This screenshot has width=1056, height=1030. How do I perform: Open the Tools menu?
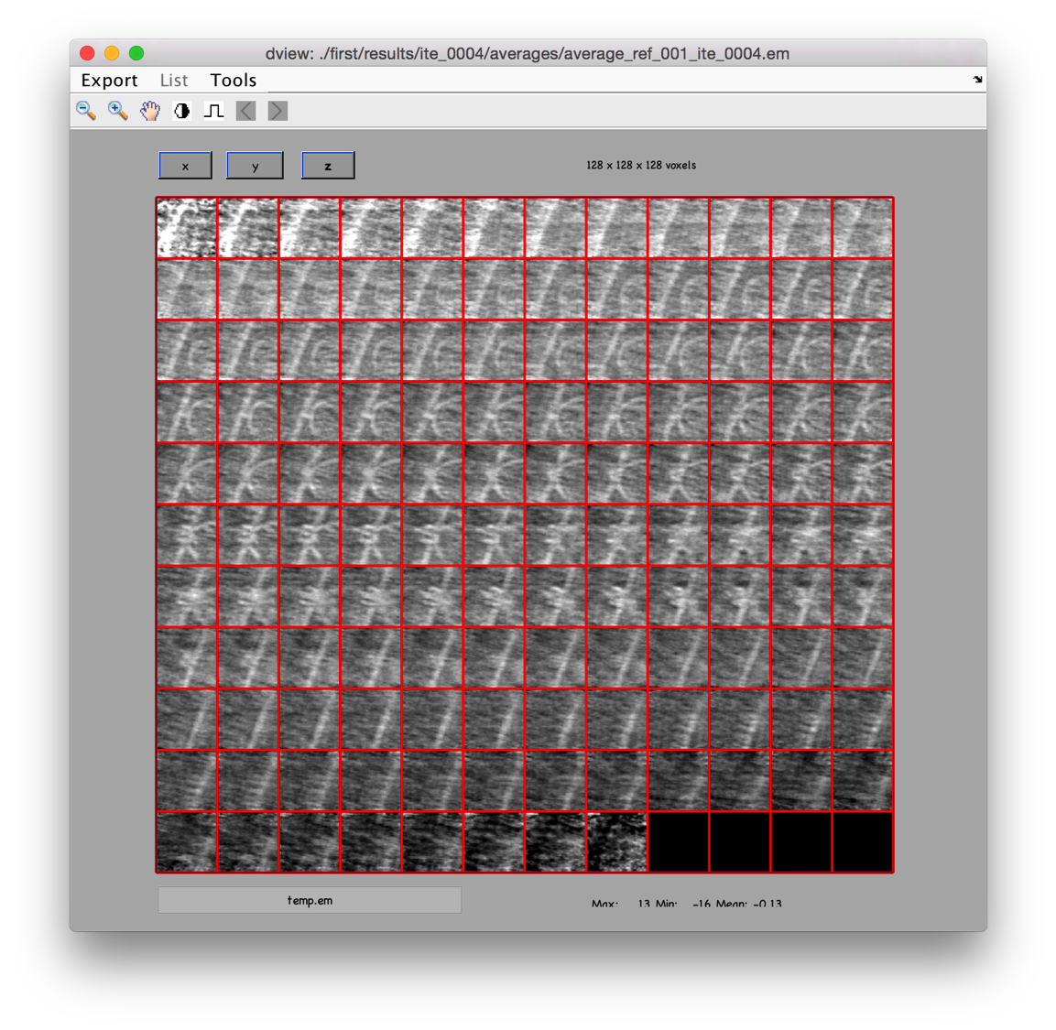(x=233, y=81)
